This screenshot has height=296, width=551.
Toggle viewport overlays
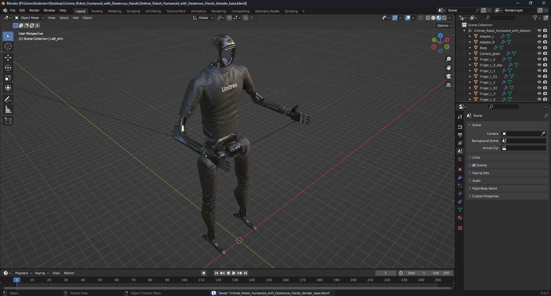click(408, 18)
